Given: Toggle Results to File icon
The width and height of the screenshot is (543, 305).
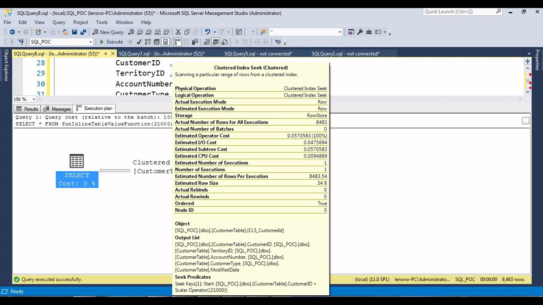Looking at the screenshot, I should pyautogui.click(x=224, y=42).
